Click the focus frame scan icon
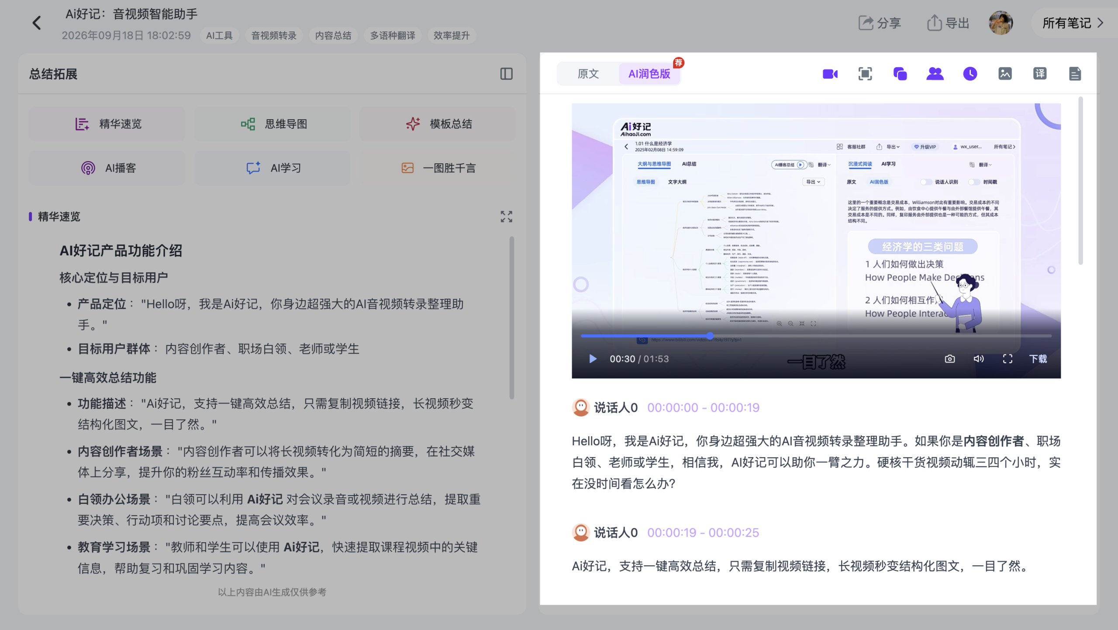The width and height of the screenshot is (1118, 630). point(865,74)
